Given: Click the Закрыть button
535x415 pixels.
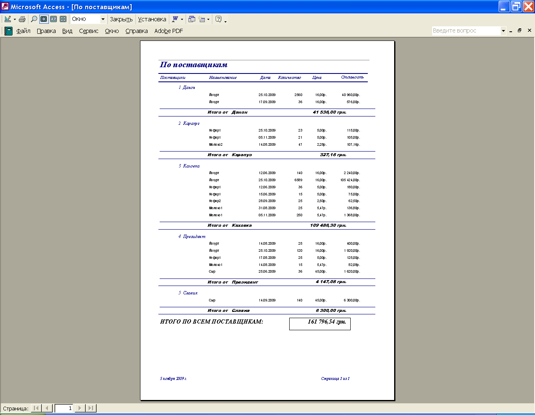Looking at the screenshot, I should click(x=121, y=19).
